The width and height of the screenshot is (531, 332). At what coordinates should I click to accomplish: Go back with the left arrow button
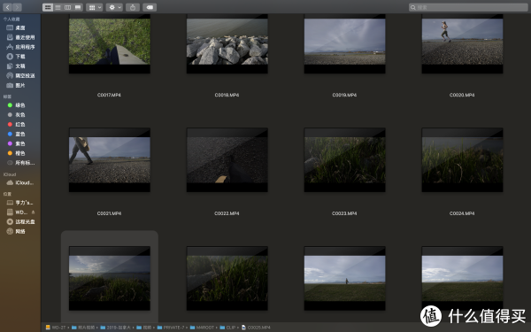coord(7,7)
